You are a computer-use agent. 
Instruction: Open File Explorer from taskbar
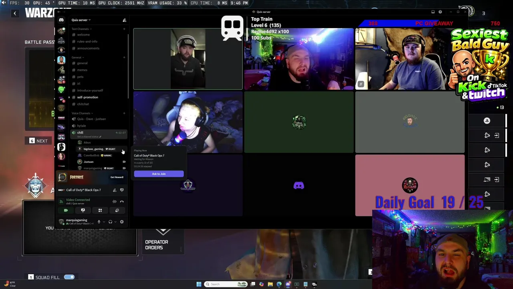pos(271,284)
